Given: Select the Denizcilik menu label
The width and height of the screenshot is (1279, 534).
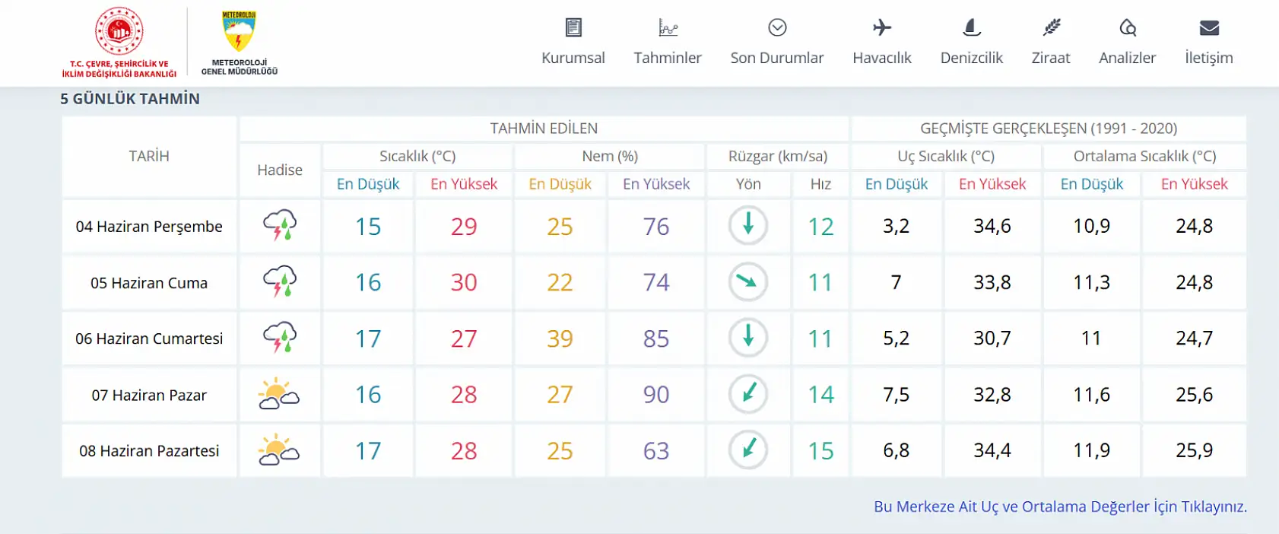Looking at the screenshot, I should pos(972,58).
